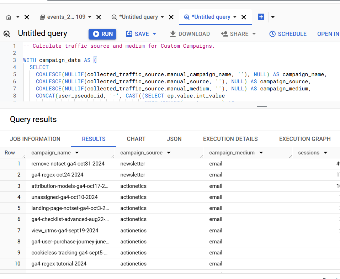
Task: Open the active Untitled query tab dropdown arrow
Action: click(x=234, y=17)
